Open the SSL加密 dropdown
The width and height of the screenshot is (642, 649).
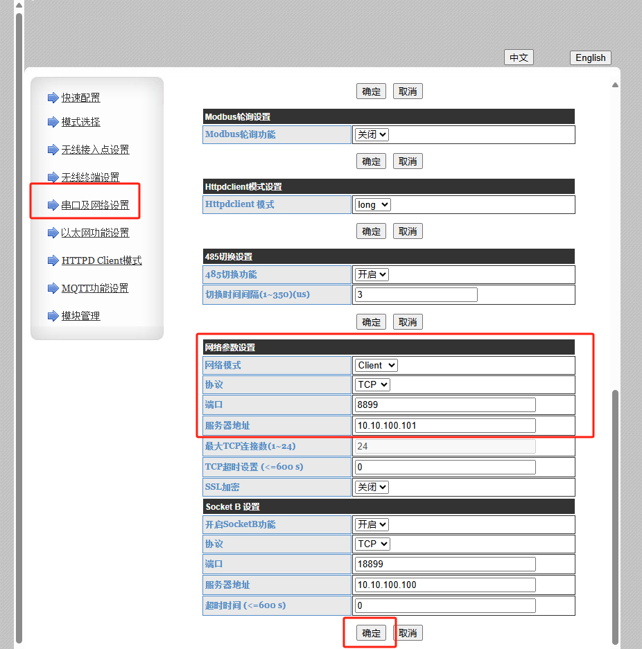[372, 487]
